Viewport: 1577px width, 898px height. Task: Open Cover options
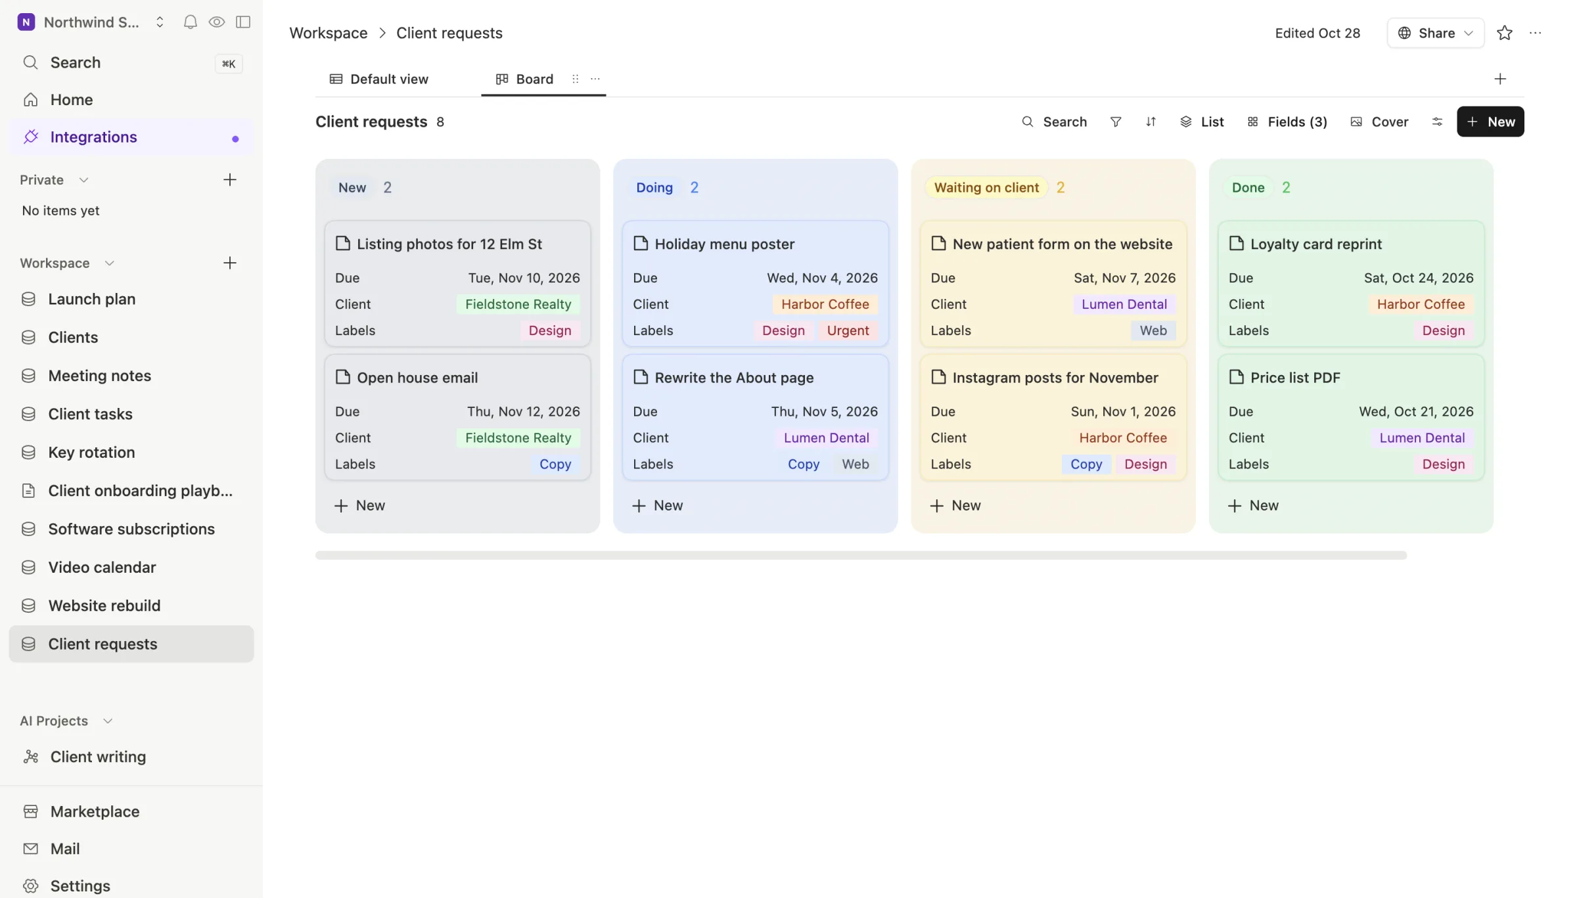click(x=1379, y=122)
